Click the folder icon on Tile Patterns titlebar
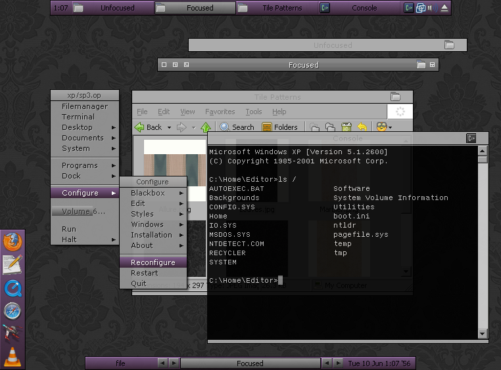The height and width of the screenshot is (370, 501). pos(395,96)
